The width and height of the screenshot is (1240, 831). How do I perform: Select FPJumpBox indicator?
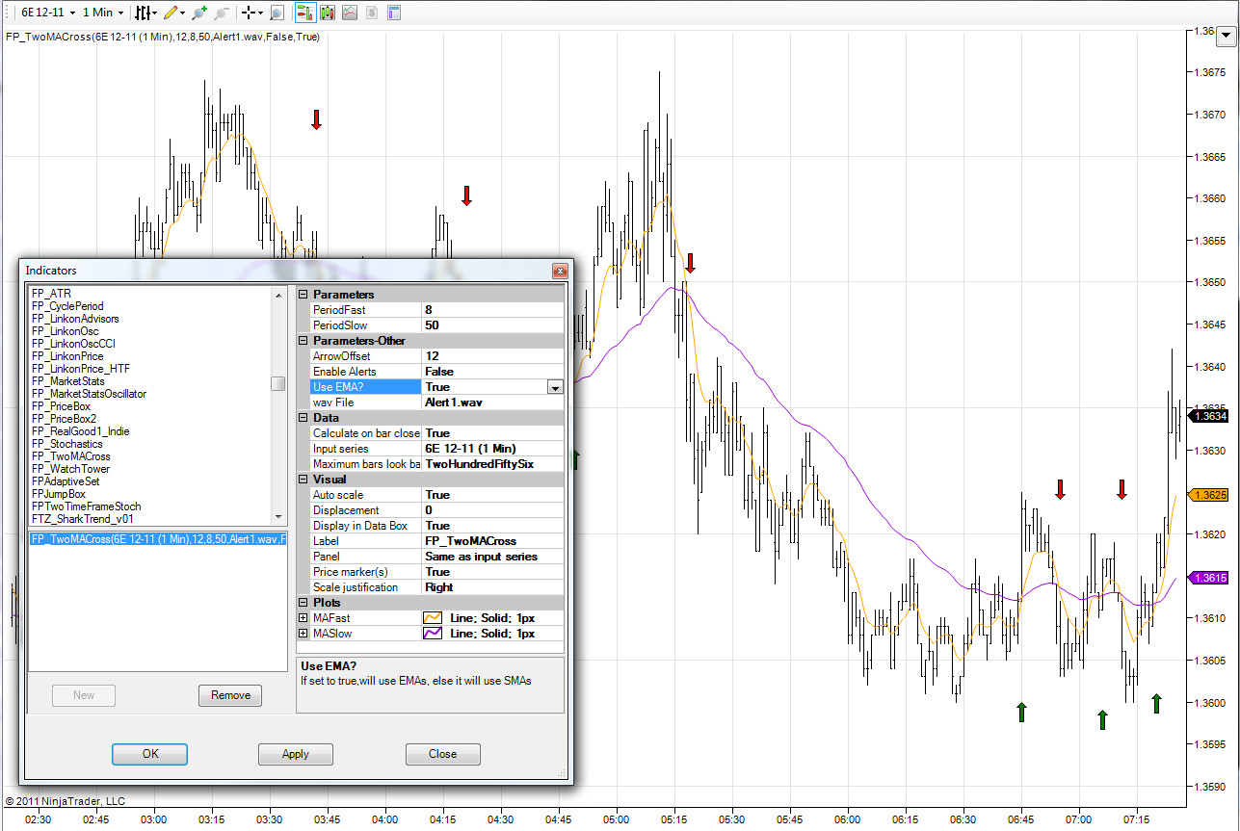tap(58, 494)
